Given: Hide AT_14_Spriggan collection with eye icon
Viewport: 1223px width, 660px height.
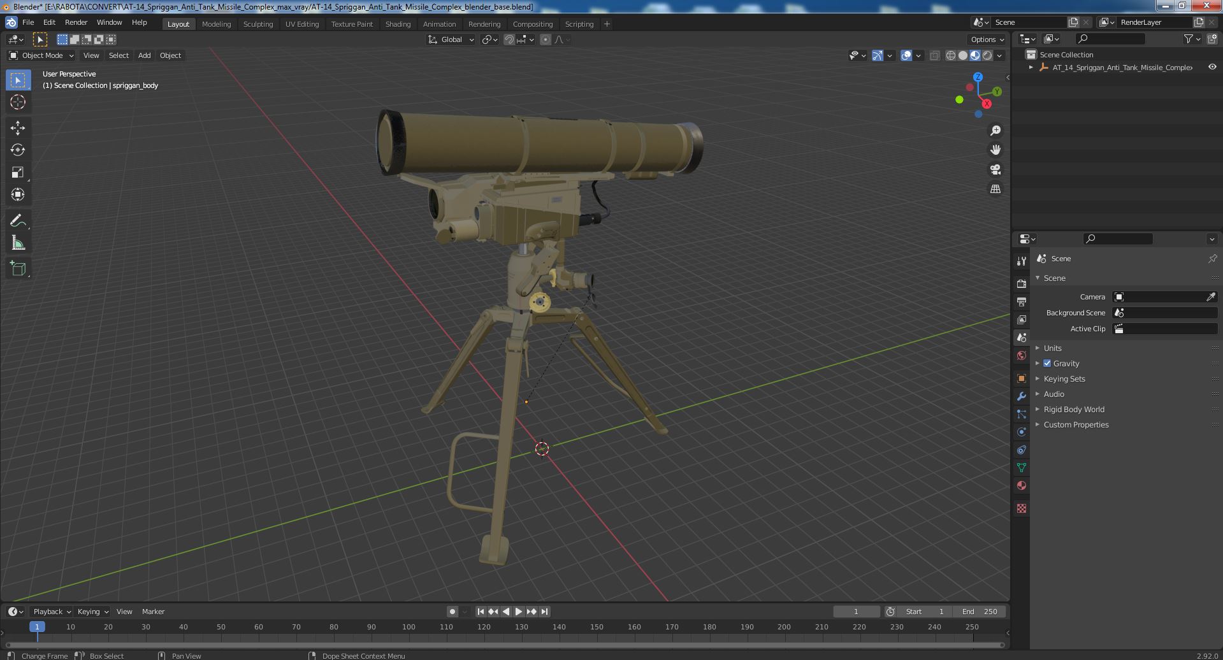Looking at the screenshot, I should point(1212,67).
